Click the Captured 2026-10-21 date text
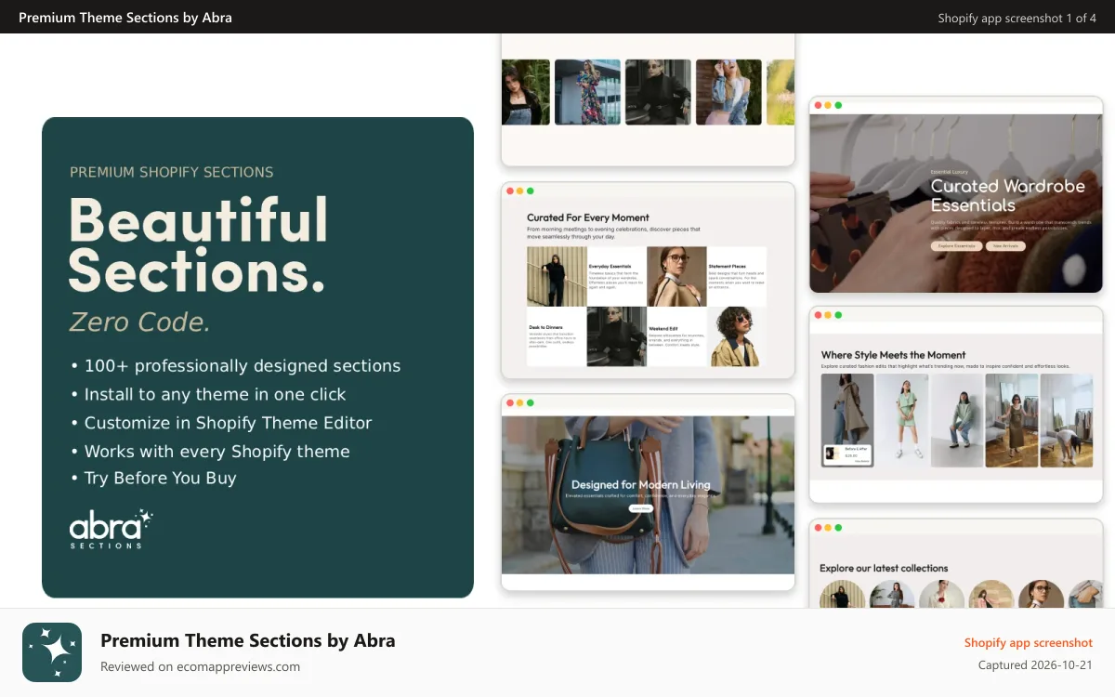Image resolution: width=1115 pixels, height=697 pixels. click(1035, 665)
